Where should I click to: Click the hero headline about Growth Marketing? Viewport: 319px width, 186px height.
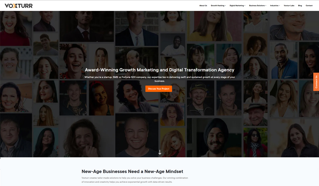[159, 70]
